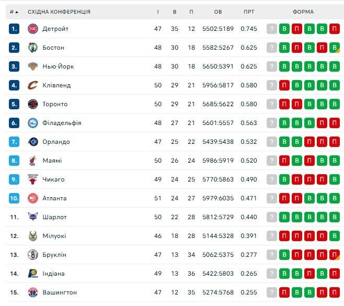Viewport: 344px width, 306px height.
Task: Sort by the В wins column header
Action: 175,12
